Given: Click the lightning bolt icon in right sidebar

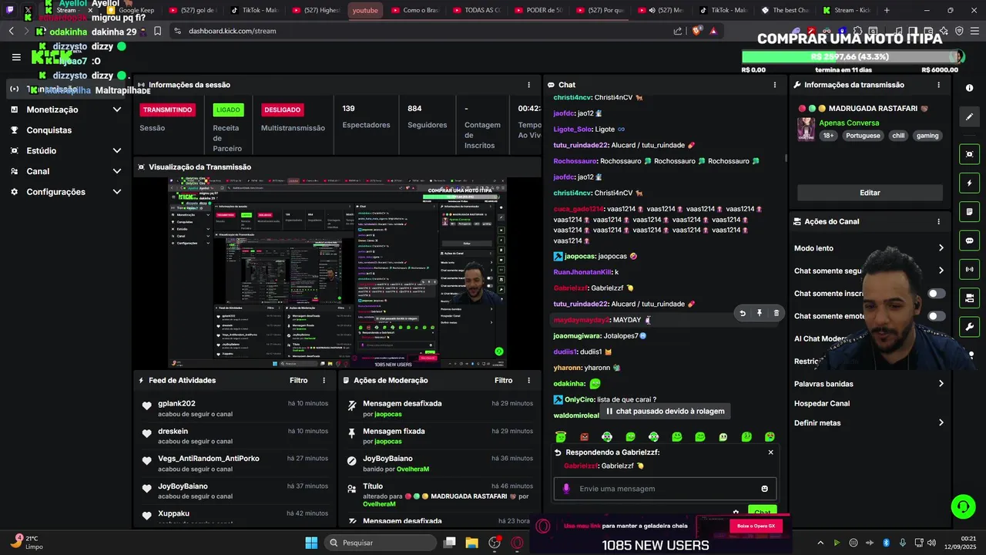Looking at the screenshot, I should 970,183.
